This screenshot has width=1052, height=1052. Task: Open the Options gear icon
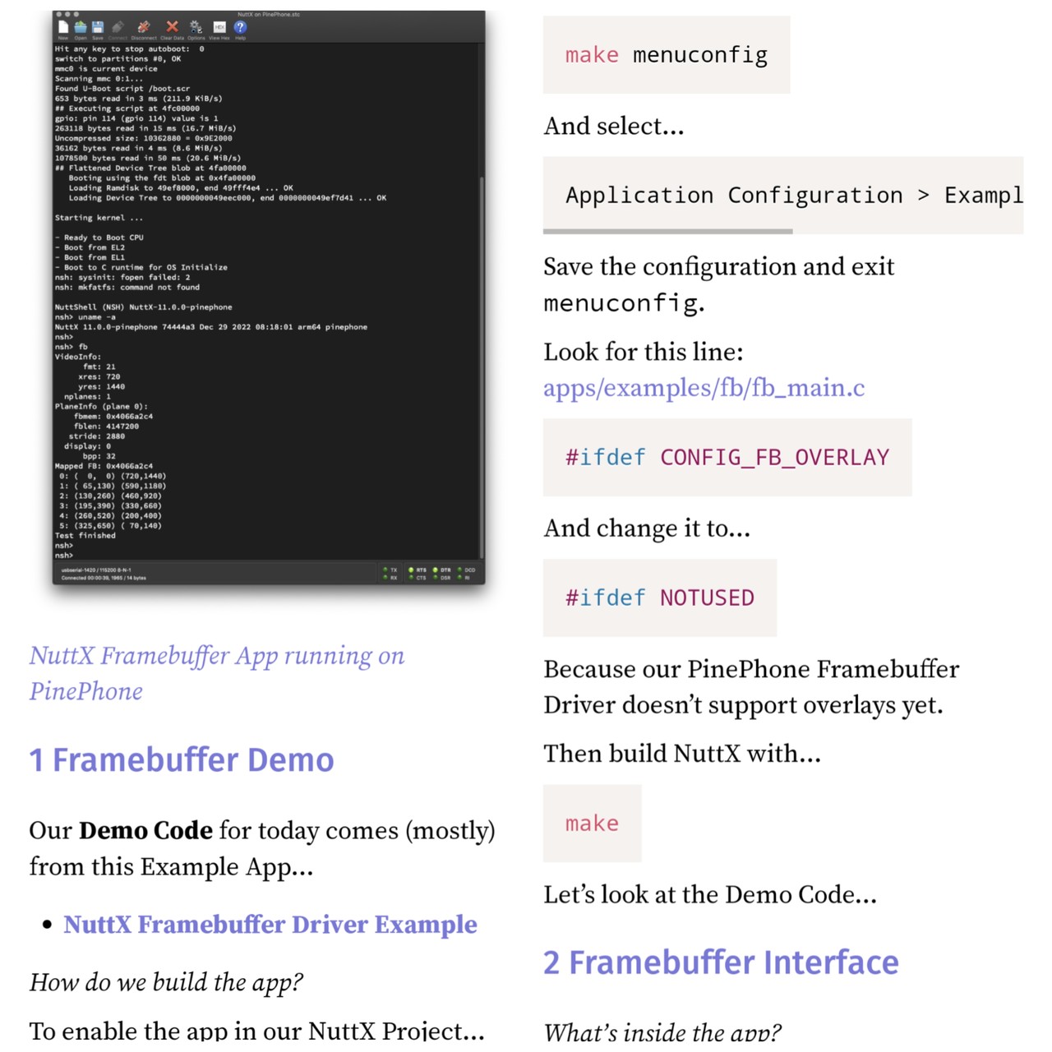click(x=196, y=28)
